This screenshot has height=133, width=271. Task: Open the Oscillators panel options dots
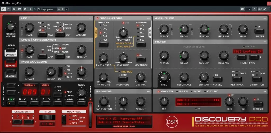pos(148,18)
